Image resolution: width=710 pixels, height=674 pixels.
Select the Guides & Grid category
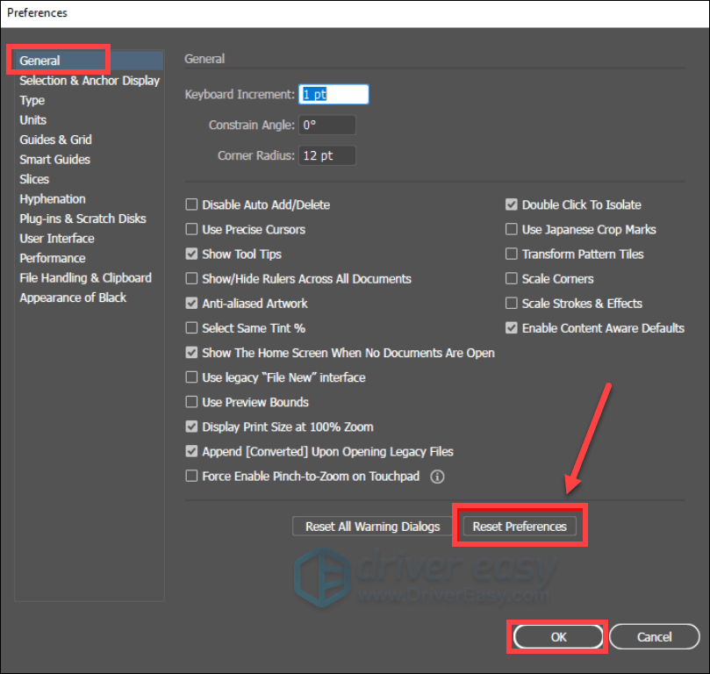coord(55,140)
